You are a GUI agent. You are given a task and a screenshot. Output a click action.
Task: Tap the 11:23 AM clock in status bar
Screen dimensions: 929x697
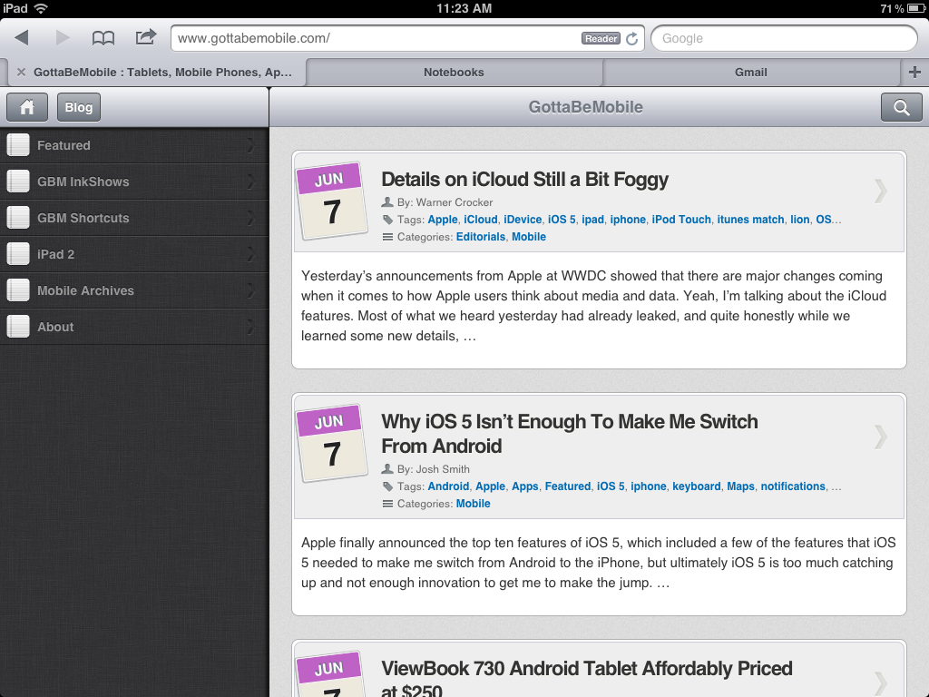pos(464,8)
